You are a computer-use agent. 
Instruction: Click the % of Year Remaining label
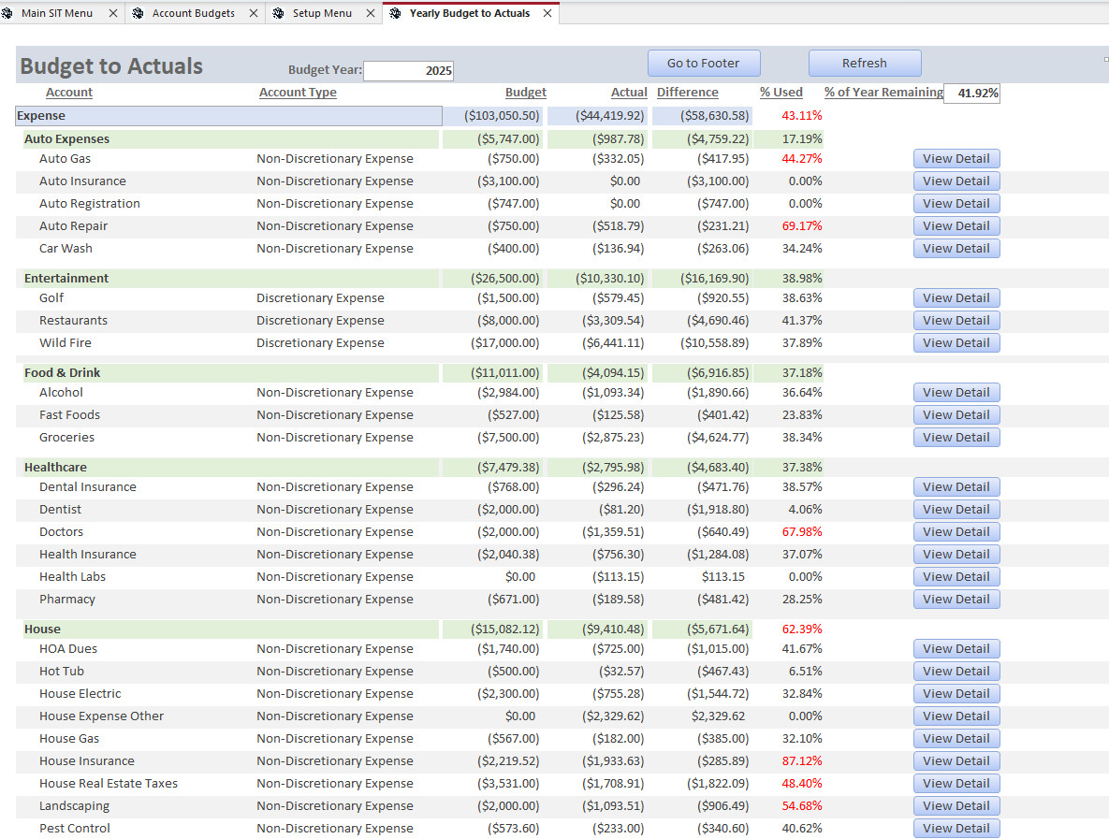click(883, 93)
